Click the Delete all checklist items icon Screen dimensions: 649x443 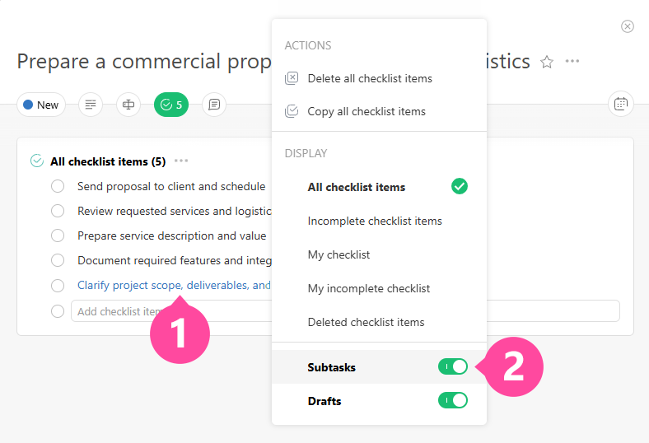[x=292, y=78]
